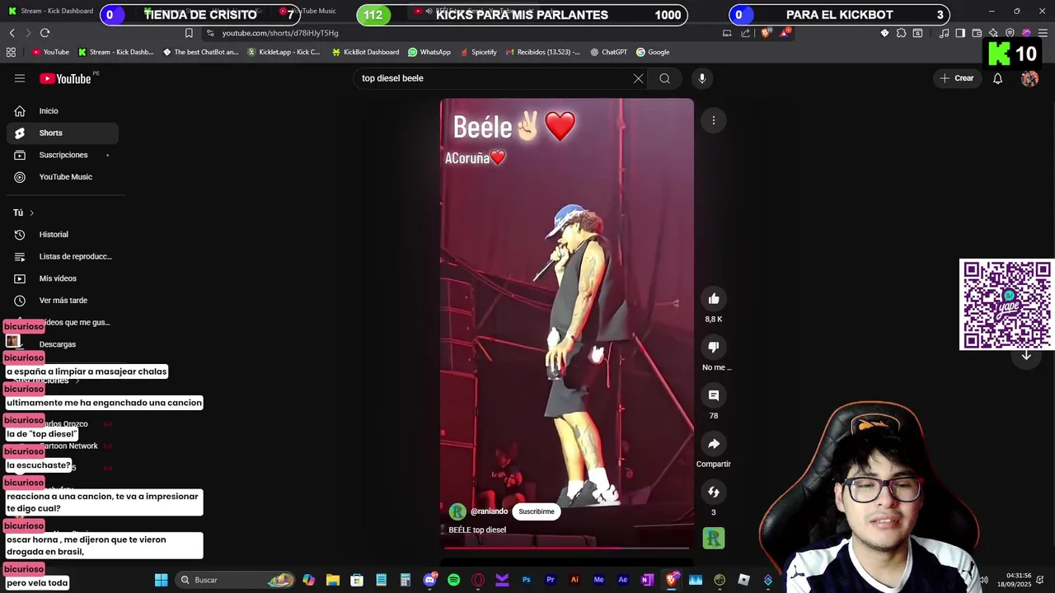The image size is (1055, 593).
Task: Start voice search with the microphone
Action: [x=702, y=78]
